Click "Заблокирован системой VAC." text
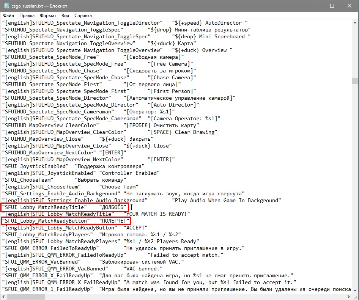Screen dimensions: 359x300 tap(142, 262)
